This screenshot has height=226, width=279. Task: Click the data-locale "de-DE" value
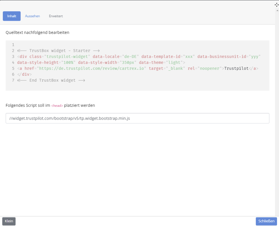coord(130,57)
